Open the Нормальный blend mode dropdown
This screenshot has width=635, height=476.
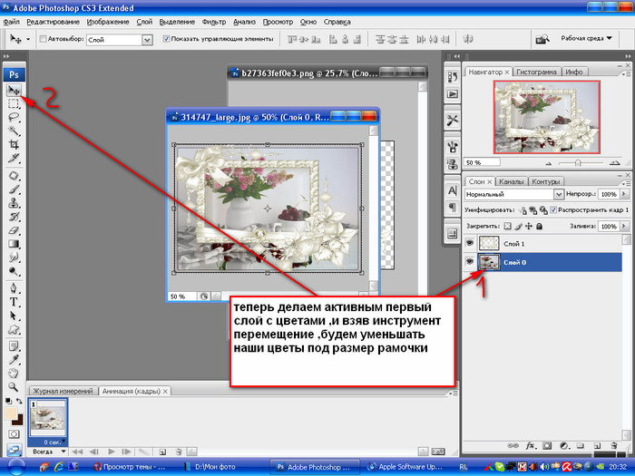coord(559,194)
